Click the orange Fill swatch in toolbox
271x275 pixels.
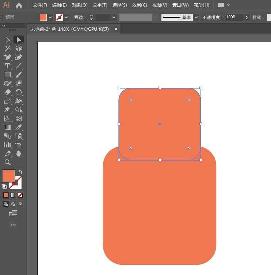click(8, 176)
